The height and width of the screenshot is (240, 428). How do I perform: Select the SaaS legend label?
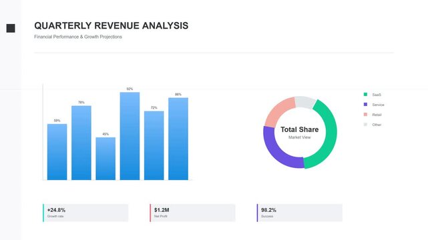[x=377, y=95]
